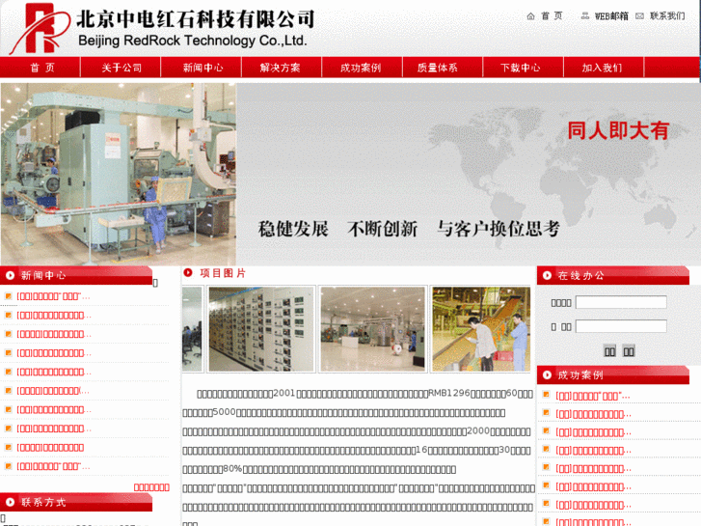Click the second input field in the 在线办公 panel
Viewport: 701px width, 526px height.
click(621, 326)
